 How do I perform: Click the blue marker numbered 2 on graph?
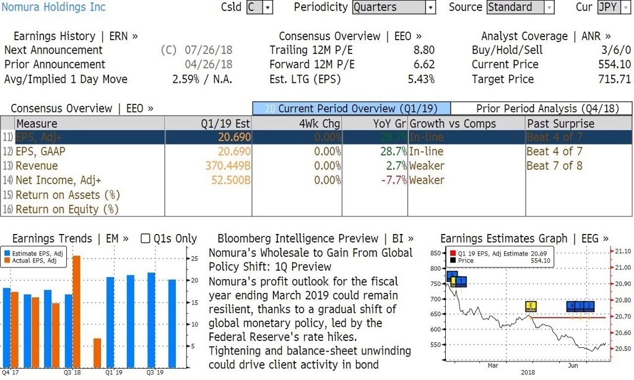tap(589, 306)
